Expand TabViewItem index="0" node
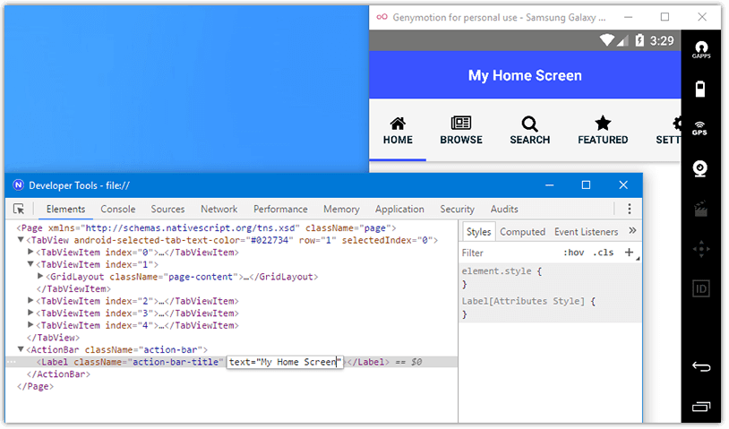 pos(30,252)
